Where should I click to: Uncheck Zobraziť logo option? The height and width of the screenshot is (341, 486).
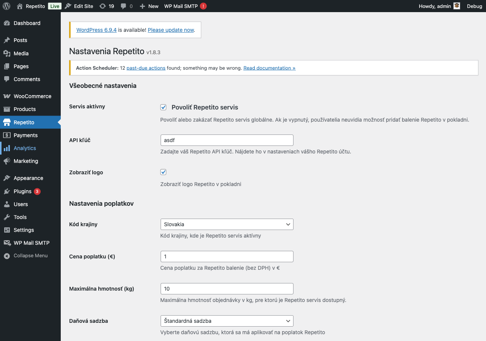coord(163,172)
